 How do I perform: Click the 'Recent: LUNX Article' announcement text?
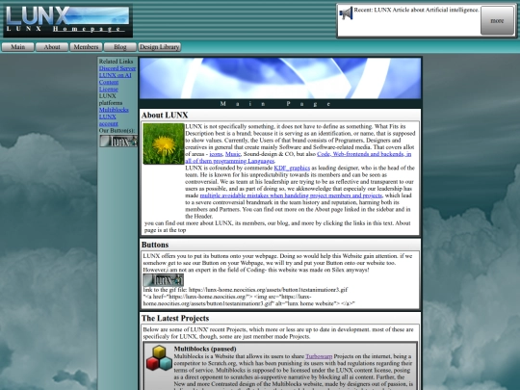pos(417,10)
